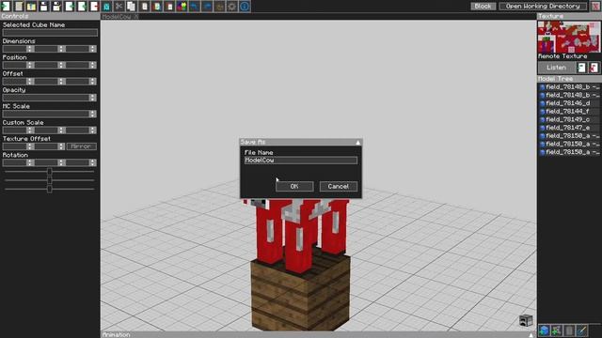Click the Paste icon in toolbar
602x338 pixels.
pyautogui.click(x=144, y=7)
